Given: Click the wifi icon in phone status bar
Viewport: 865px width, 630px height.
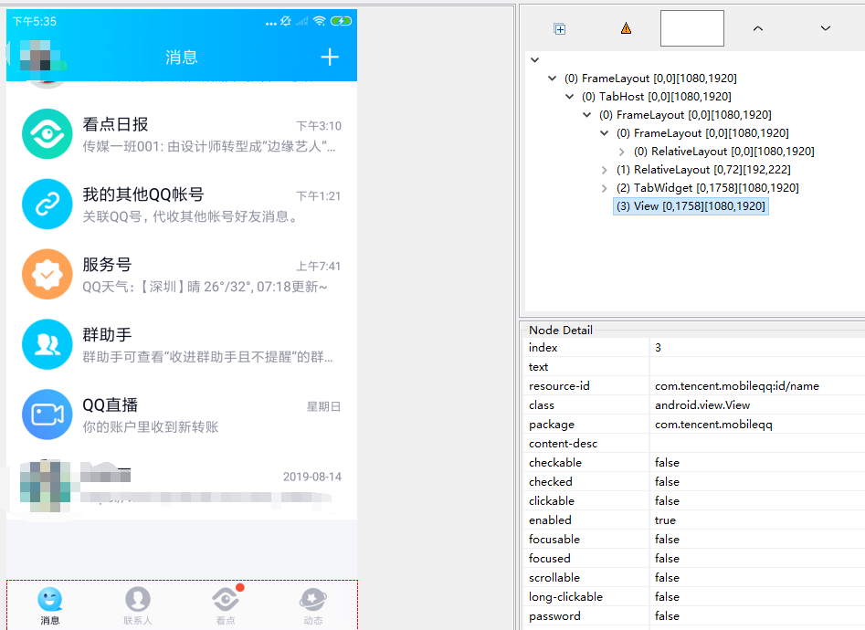Looking at the screenshot, I should 319,21.
